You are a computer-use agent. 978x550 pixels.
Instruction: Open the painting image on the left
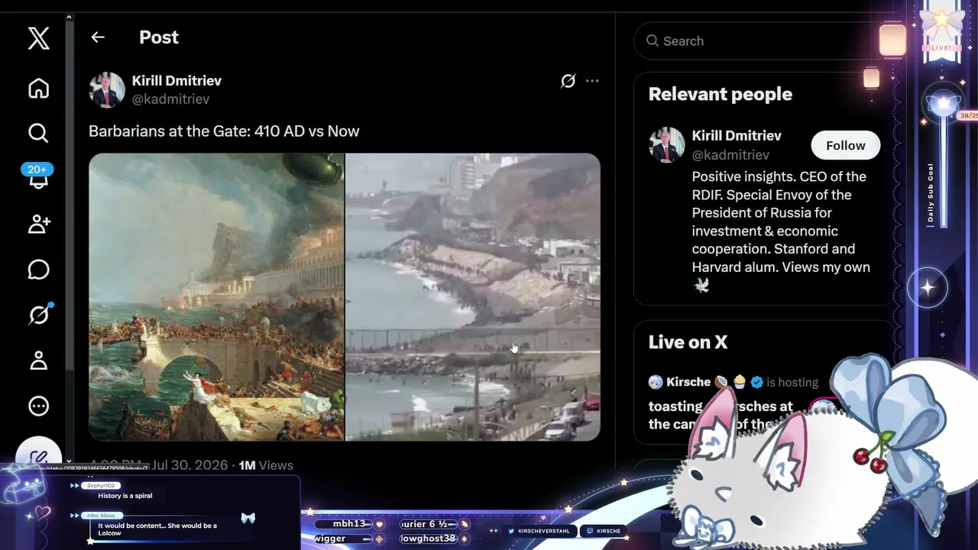pyautogui.click(x=216, y=297)
